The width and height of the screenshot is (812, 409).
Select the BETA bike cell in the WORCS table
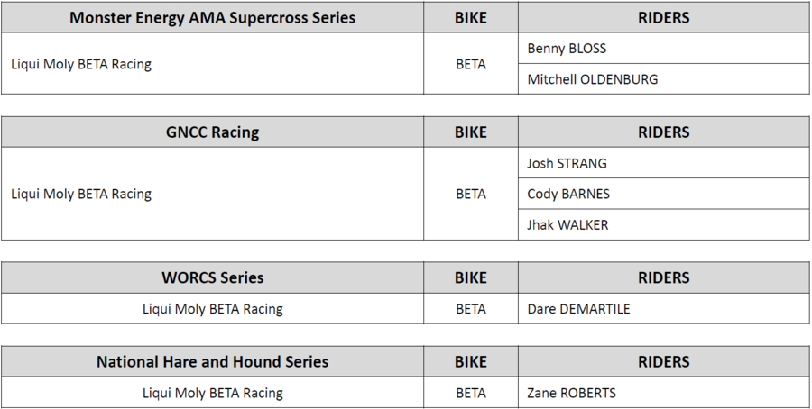pyautogui.click(x=470, y=309)
